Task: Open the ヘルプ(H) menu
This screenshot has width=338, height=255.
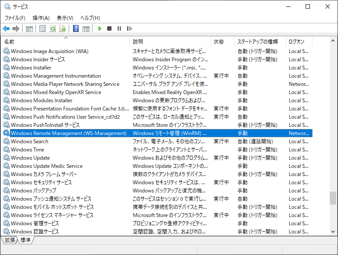Action: click(90, 18)
